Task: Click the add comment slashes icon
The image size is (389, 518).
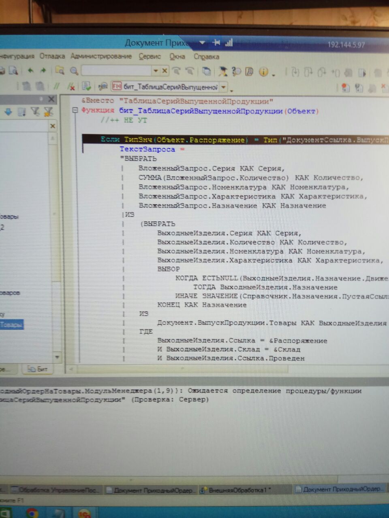Action: coord(57,86)
